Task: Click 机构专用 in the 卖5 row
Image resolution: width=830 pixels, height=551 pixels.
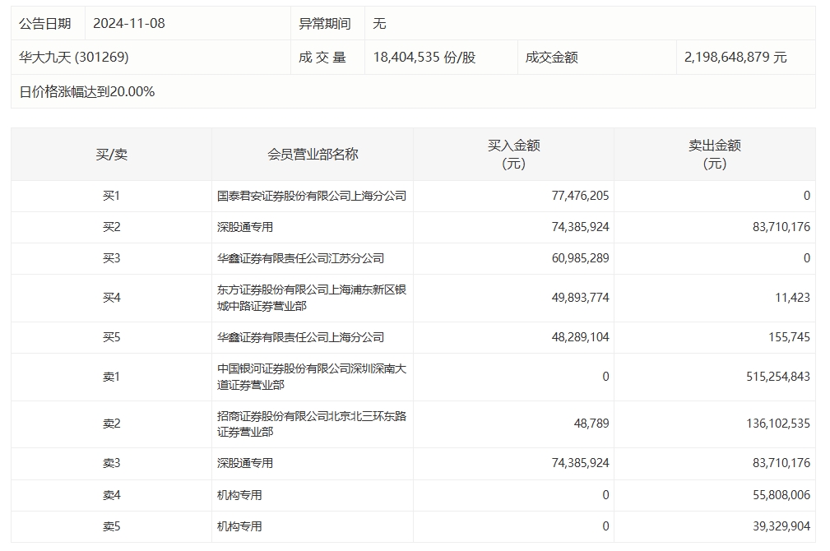Action: [239, 527]
